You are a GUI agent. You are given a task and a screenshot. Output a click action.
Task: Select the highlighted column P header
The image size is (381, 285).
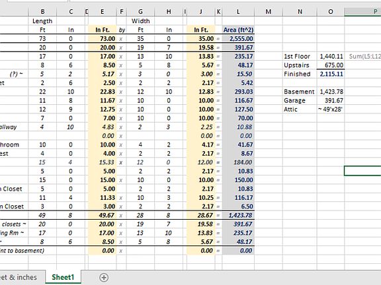click(x=362, y=12)
